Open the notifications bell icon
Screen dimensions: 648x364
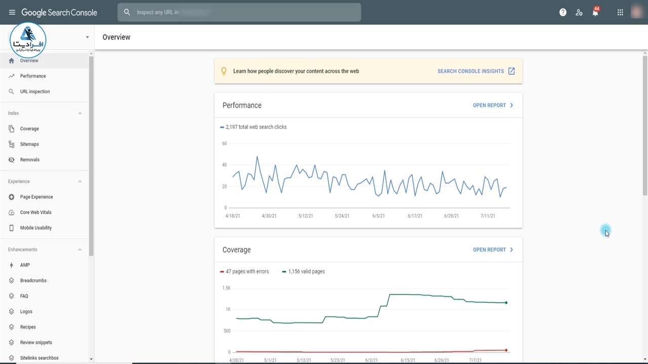coord(595,13)
